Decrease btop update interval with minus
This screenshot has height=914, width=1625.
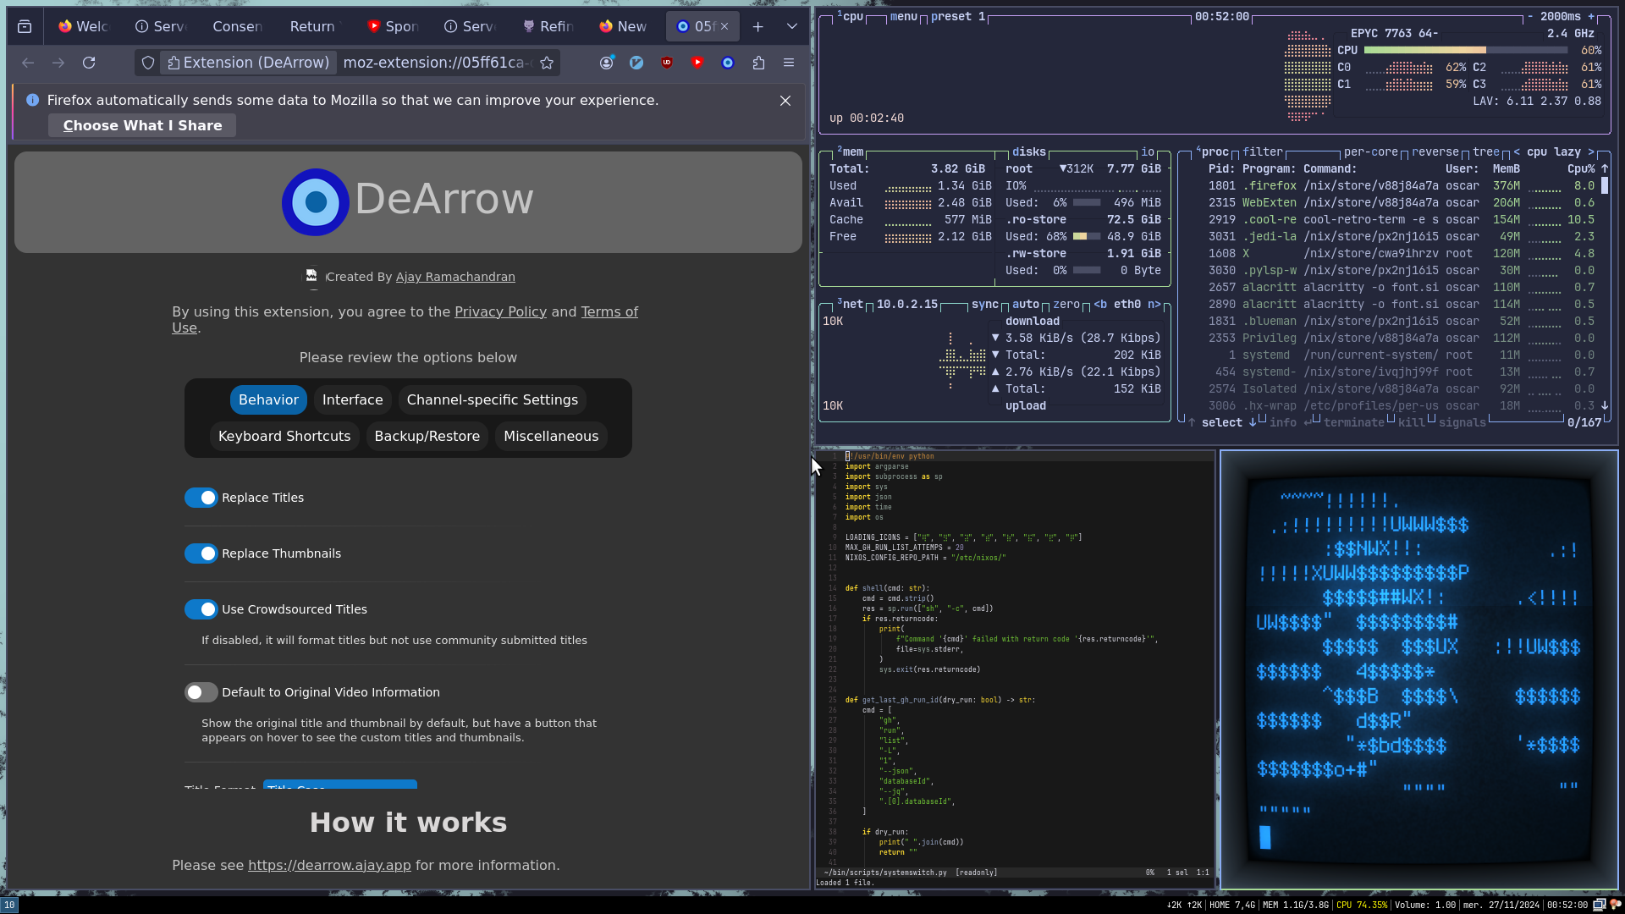[x=1530, y=17]
